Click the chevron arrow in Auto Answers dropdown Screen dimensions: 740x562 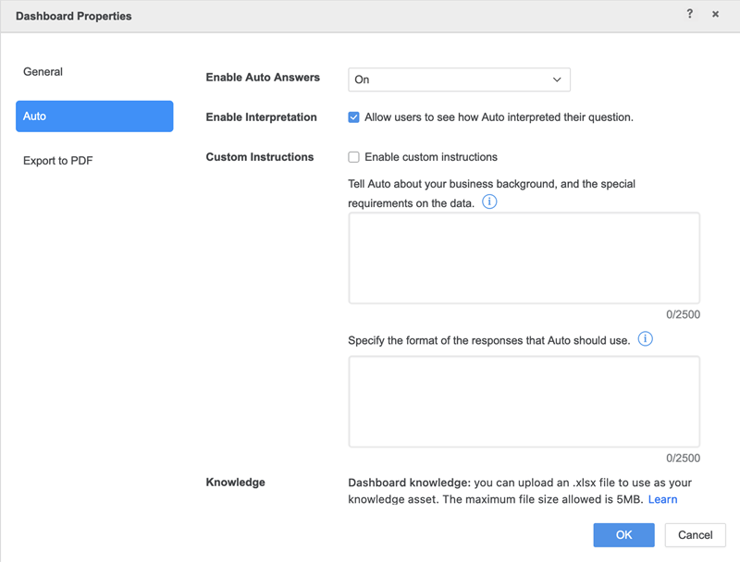(x=557, y=79)
